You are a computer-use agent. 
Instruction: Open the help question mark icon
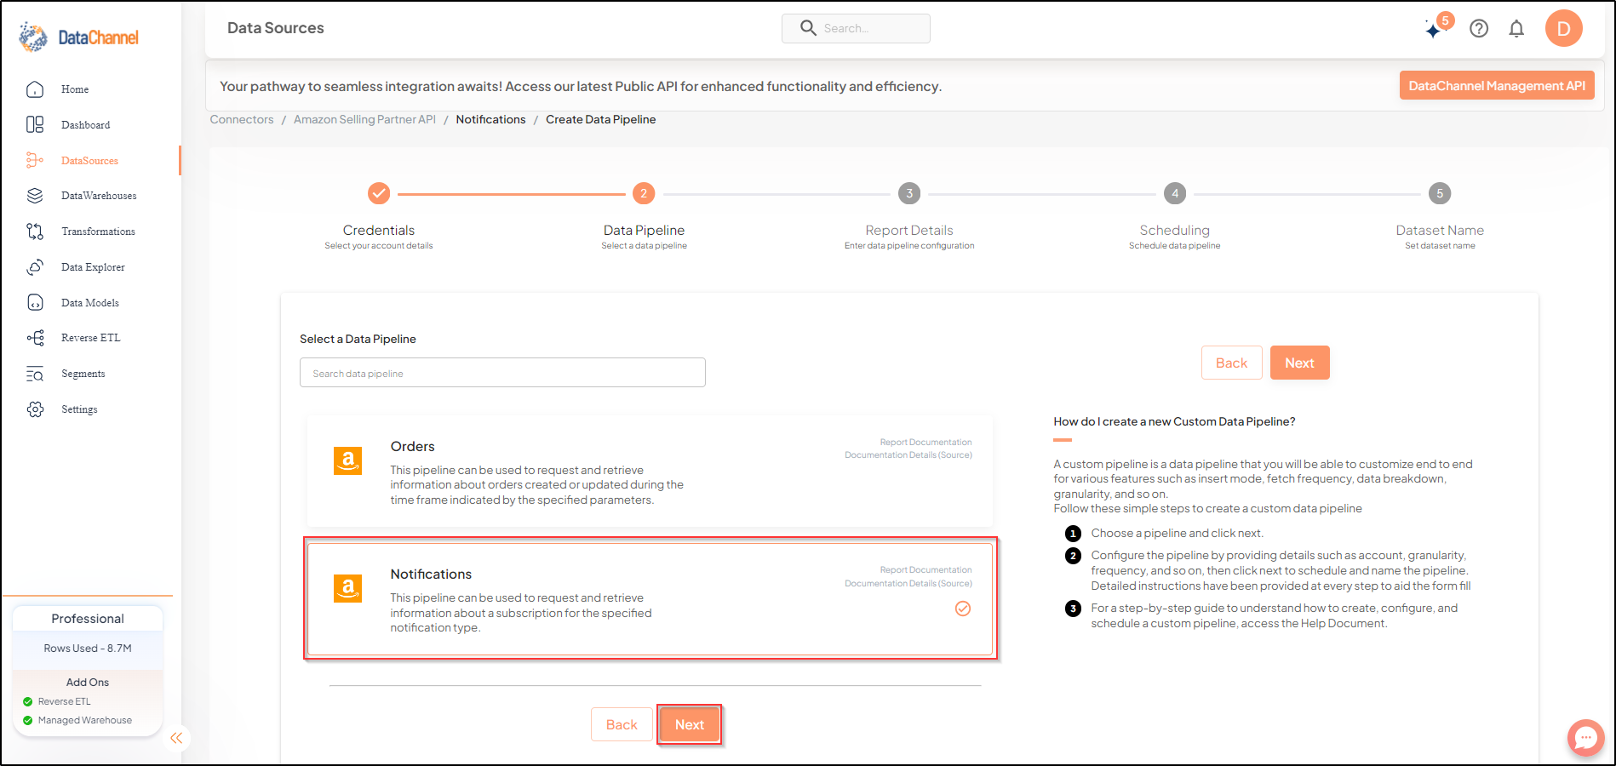(x=1479, y=29)
